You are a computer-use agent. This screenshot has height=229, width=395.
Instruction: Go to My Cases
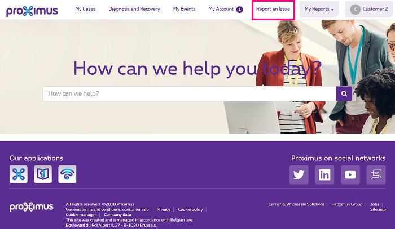[x=85, y=9]
